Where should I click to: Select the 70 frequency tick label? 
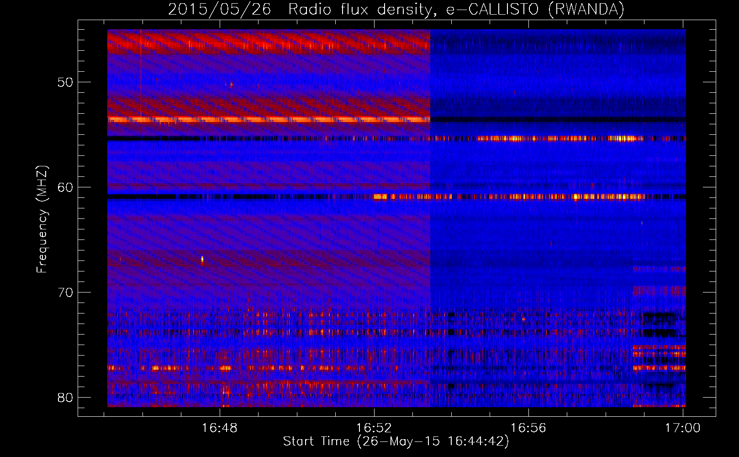[x=66, y=292]
